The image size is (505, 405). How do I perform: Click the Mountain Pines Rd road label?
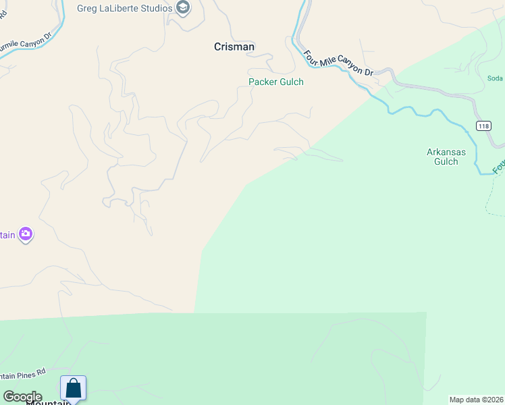[23, 375]
